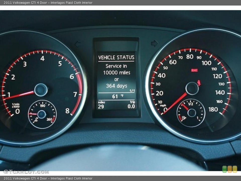
Task: Click the 180 mark on the speedometer
Action: click(x=213, y=109)
